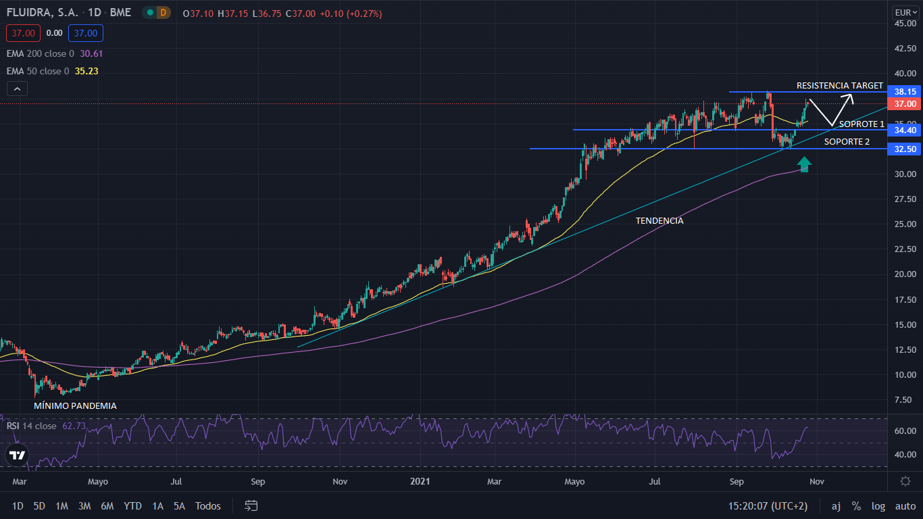Open chart settings gear icon

tap(905, 480)
